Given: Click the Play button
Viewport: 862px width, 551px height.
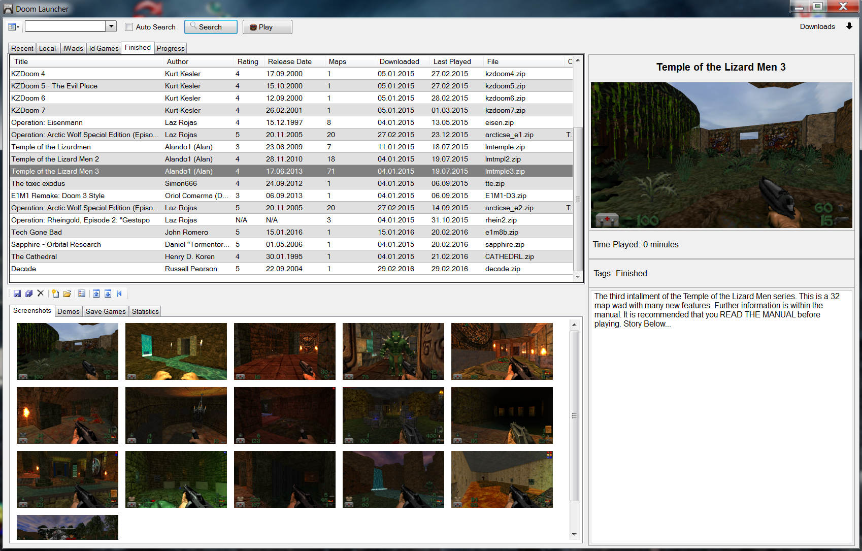Looking at the screenshot, I should click(267, 27).
